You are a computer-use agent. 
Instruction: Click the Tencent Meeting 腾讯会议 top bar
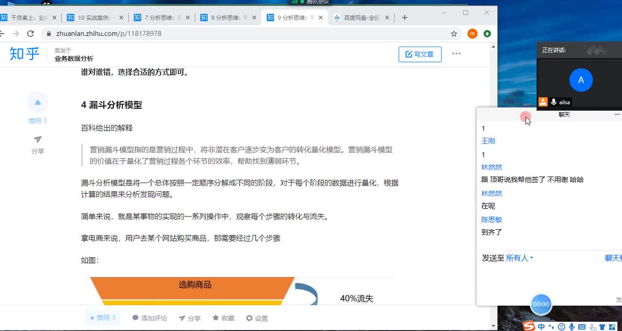(311, 2)
